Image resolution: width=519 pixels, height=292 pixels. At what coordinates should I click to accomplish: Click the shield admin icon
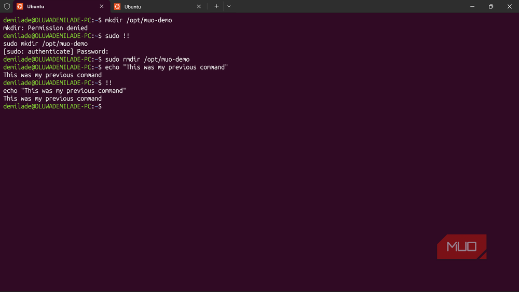(7, 6)
